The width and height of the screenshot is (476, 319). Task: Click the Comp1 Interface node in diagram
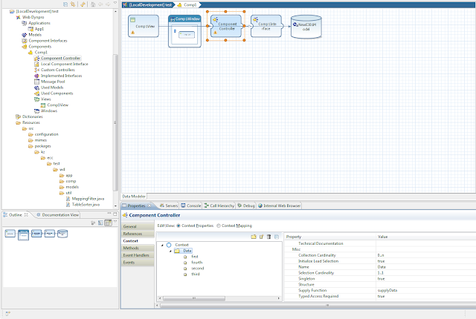266,26
